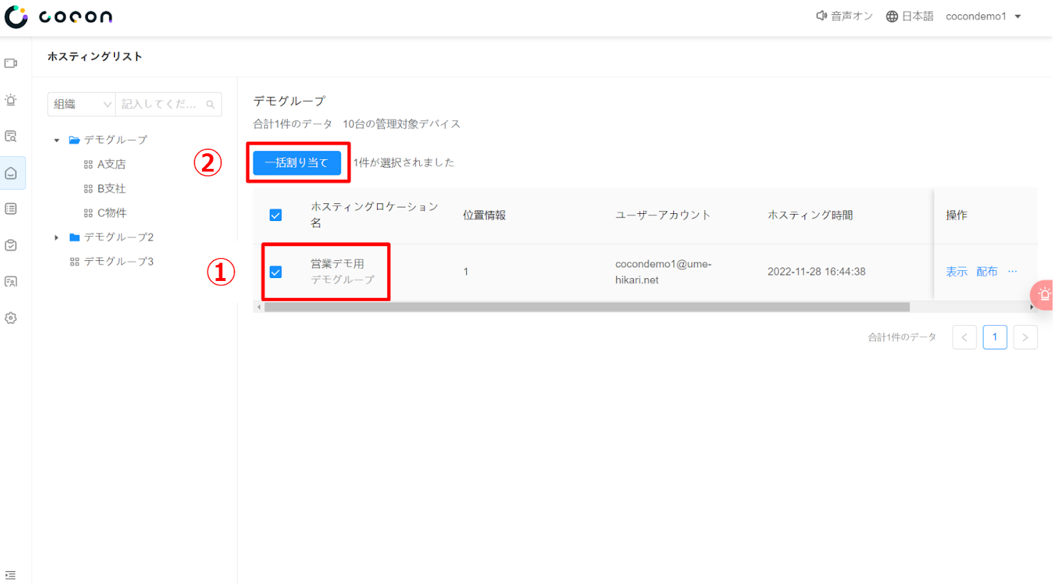Click scrollbar left arrow

(x=258, y=307)
